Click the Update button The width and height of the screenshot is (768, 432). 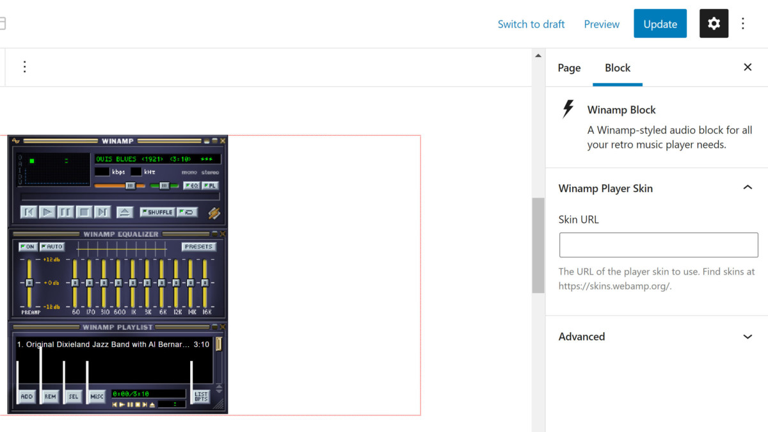tap(660, 24)
